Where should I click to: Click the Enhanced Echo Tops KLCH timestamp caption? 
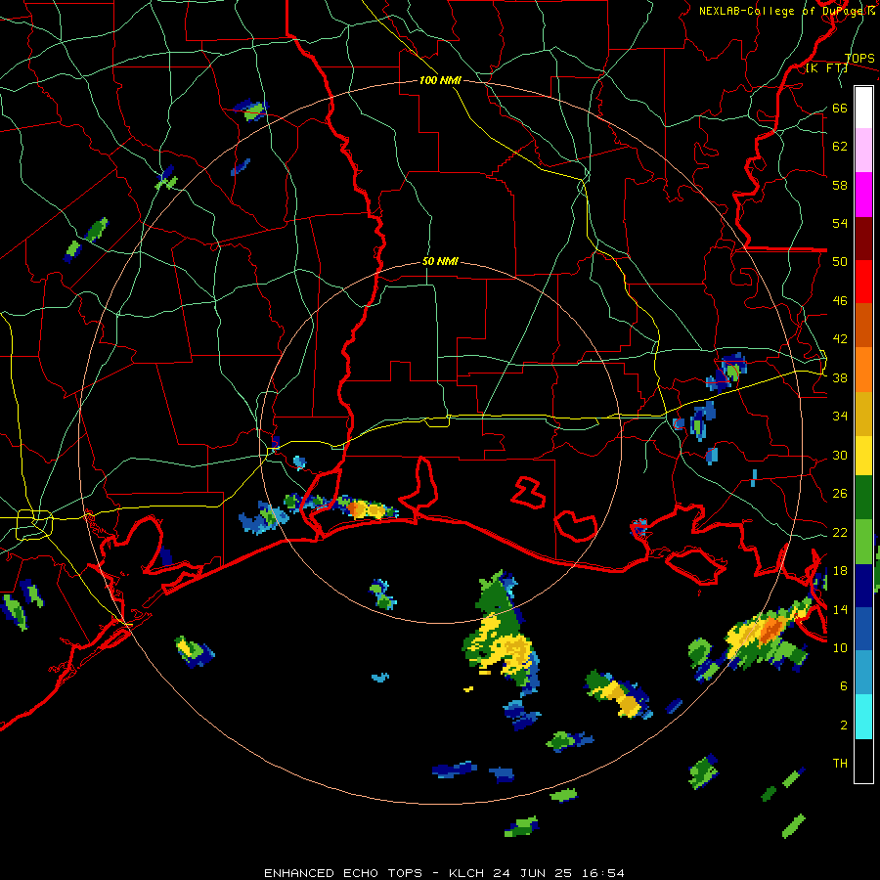point(444,873)
